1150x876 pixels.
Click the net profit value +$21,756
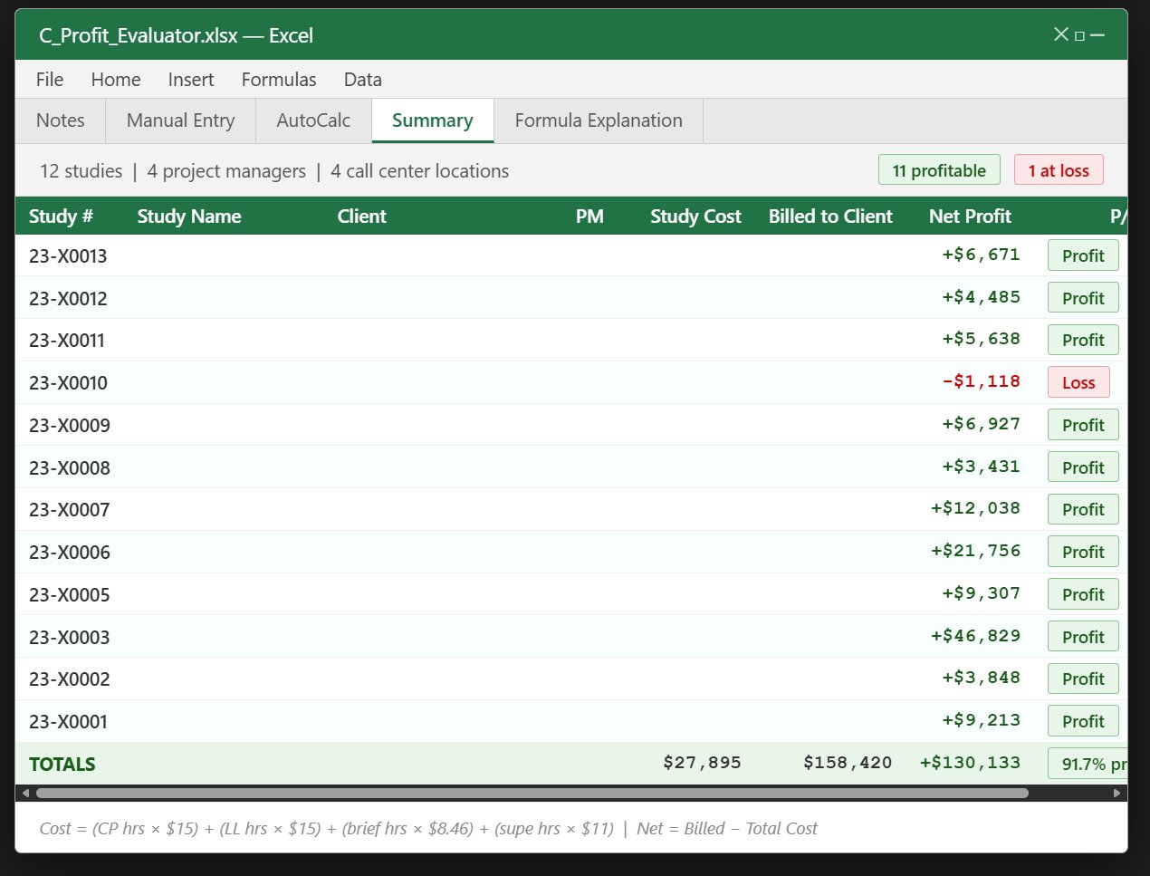pos(975,551)
